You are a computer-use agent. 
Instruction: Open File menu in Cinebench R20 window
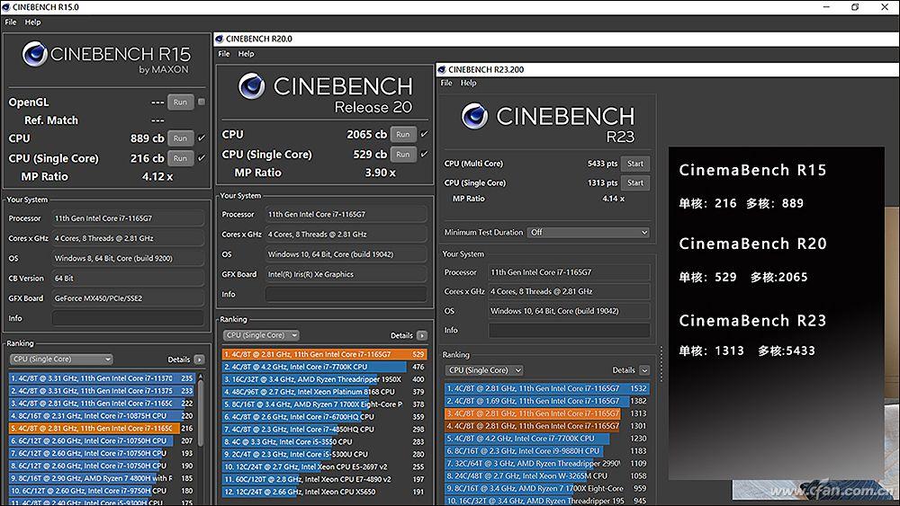click(x=224, y=53)
